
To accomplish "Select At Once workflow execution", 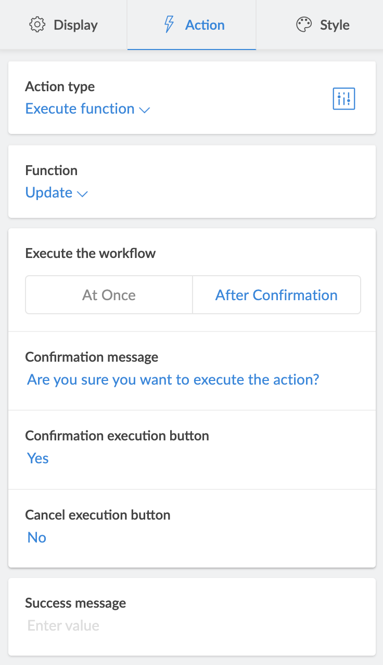I will [109, 295].
